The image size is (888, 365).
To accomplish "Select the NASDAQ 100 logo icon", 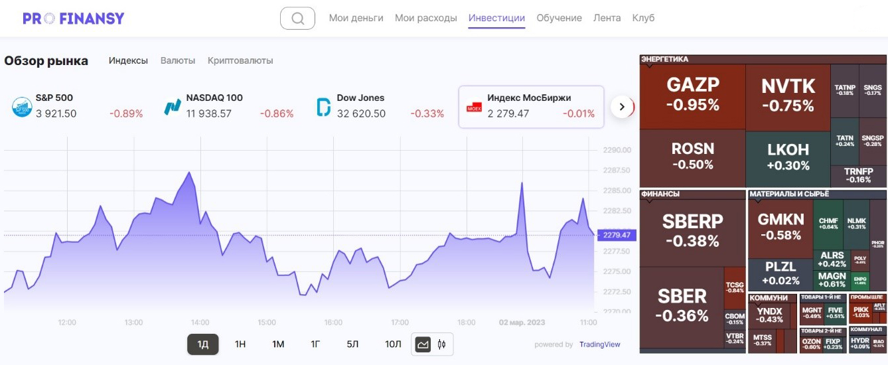I will [x=173, y=106].
